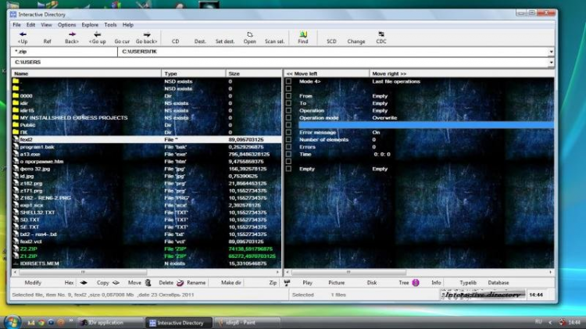Click the Ref toolbar button
586x329 pixels.
click(x=47, y=41)
